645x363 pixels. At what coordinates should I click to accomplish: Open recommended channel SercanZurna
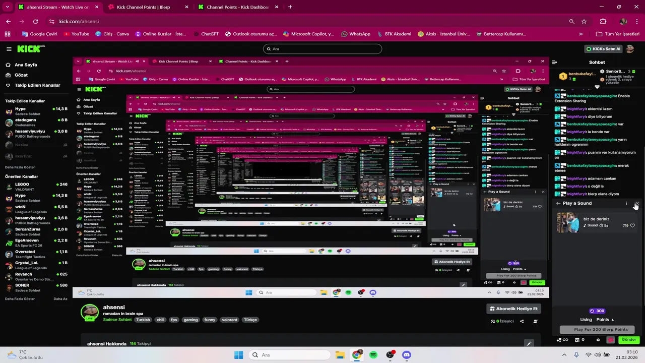point(35,231)
